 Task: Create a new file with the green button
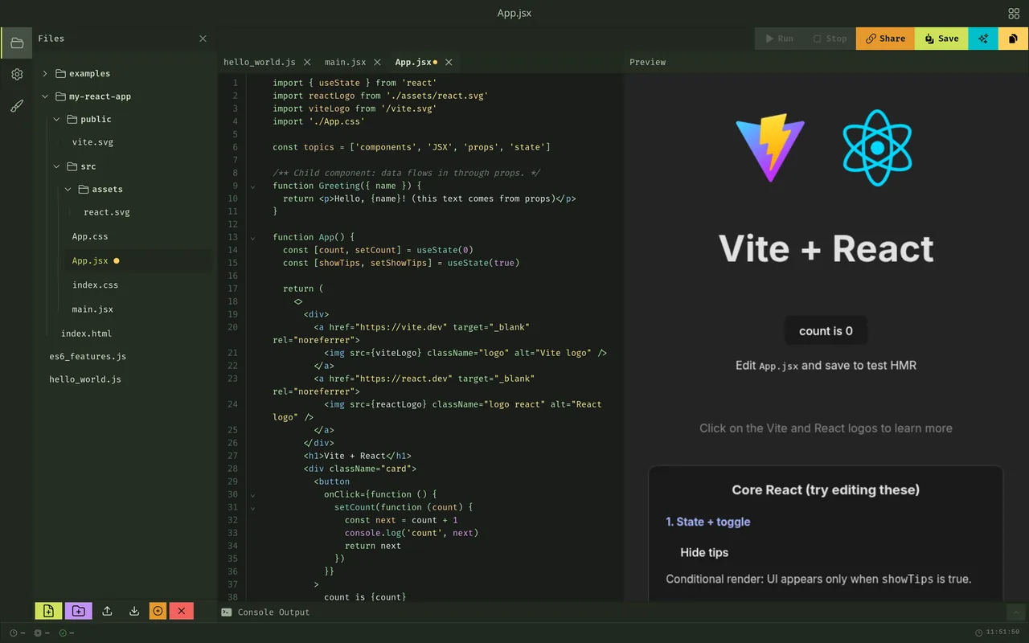tap(48, 611)
